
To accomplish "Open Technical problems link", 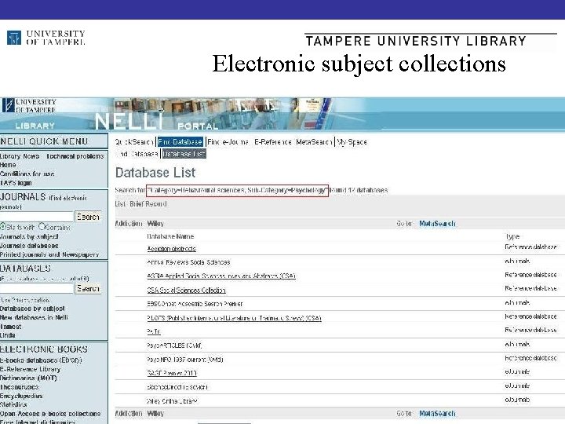I will click(75, 156).
